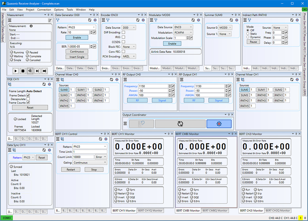Screen dimensions: 308x221
Task: Open the Measurement panel edit notes icon
Action: [50, 20]
